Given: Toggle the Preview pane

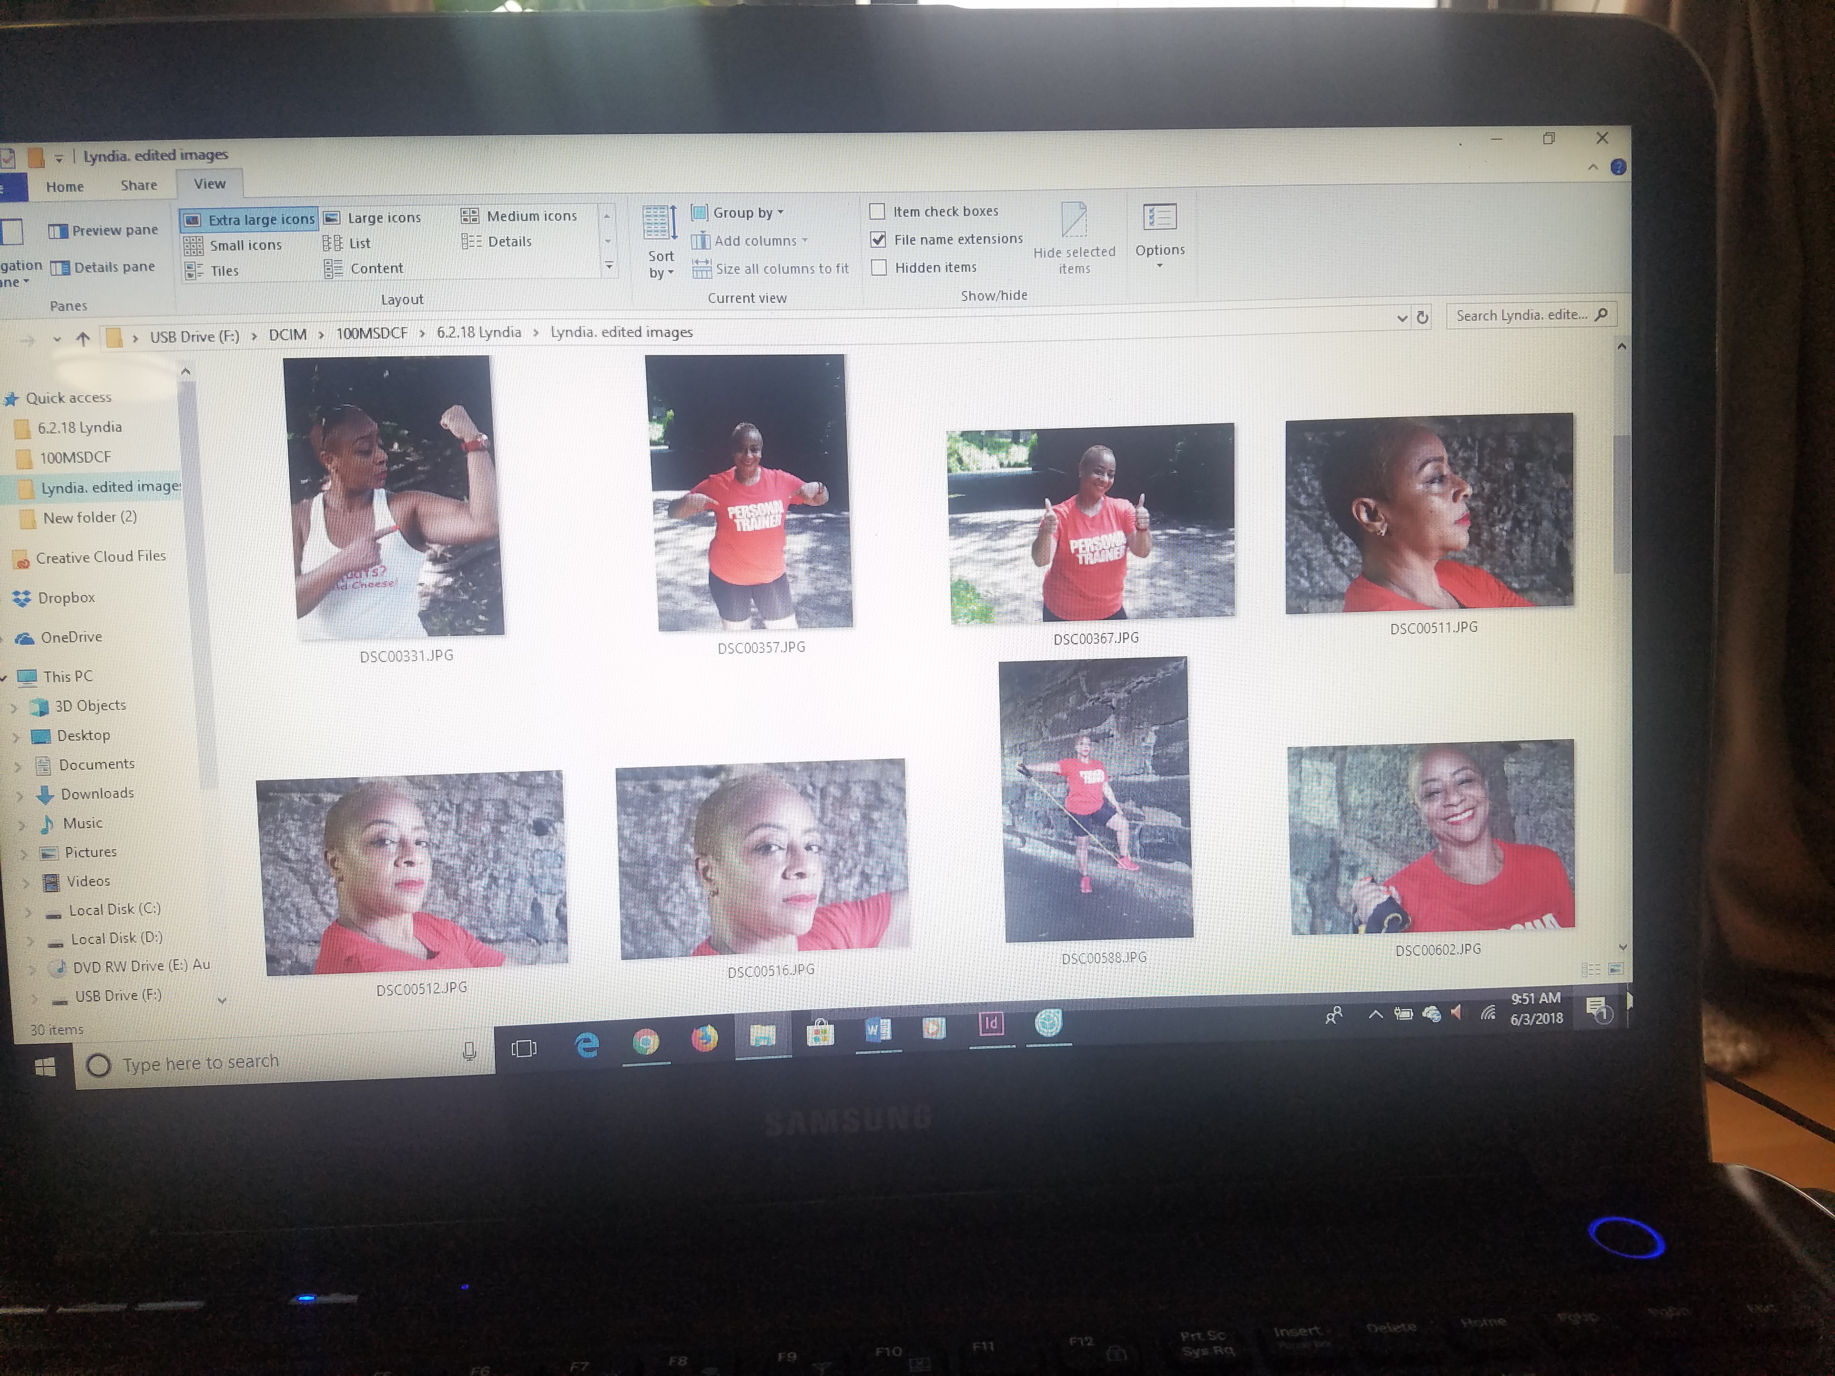Looking at the screenshot, I should (x=104, y=231).
